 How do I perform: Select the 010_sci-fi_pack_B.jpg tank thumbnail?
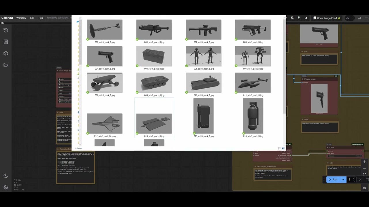pyautogui.click(x=204, y=83)
